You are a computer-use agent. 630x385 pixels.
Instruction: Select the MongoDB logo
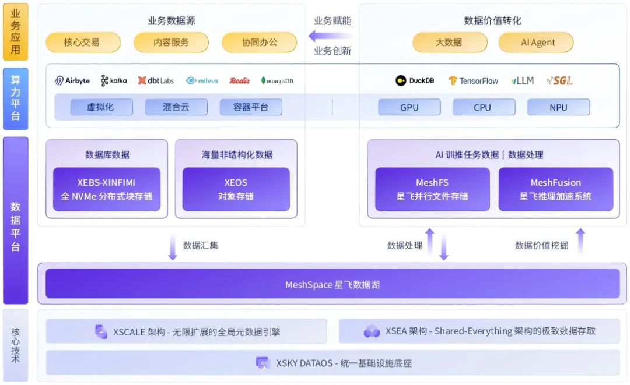277,80
